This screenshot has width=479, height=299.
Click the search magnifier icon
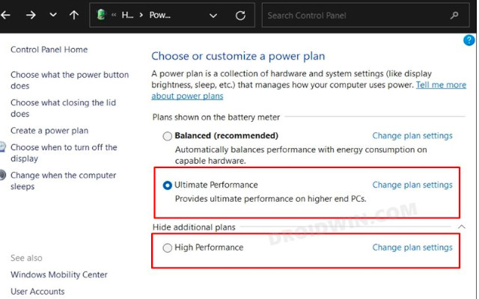454,15
